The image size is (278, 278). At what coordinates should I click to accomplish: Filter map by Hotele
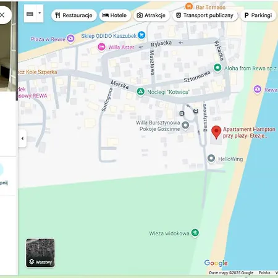coord(115,15)
